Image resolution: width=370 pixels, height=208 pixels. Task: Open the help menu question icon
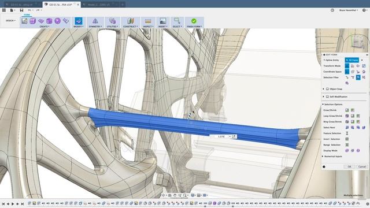coord(364,10)
